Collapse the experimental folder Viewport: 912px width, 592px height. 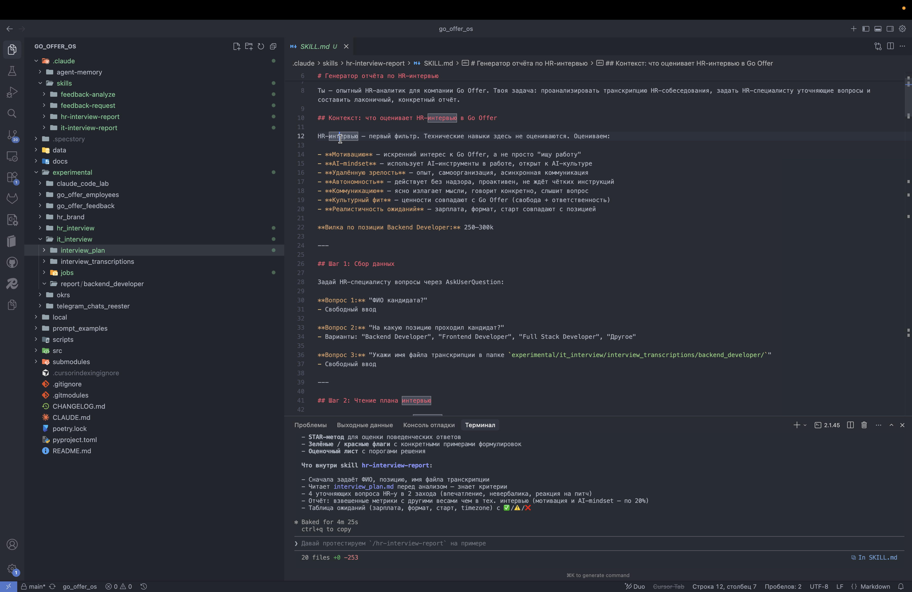pyautogui.click(x=72, y=172)
